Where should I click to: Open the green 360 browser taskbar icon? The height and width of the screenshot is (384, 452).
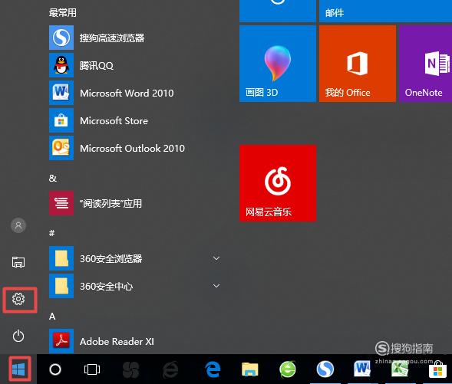[288, 369]
